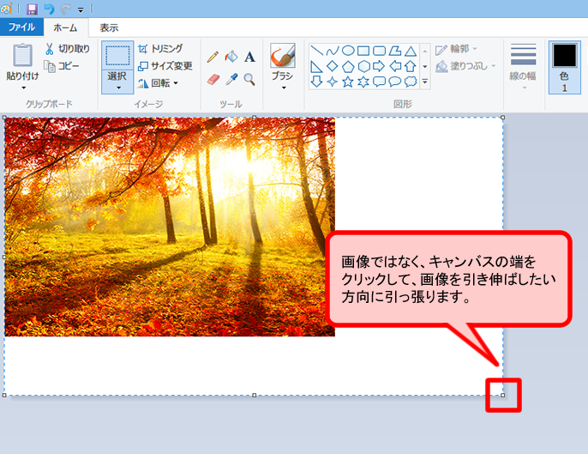Switch to the 表示 tab
This screenshot has height=454, width=588.
pyautogui.click(x=109, y=27)
